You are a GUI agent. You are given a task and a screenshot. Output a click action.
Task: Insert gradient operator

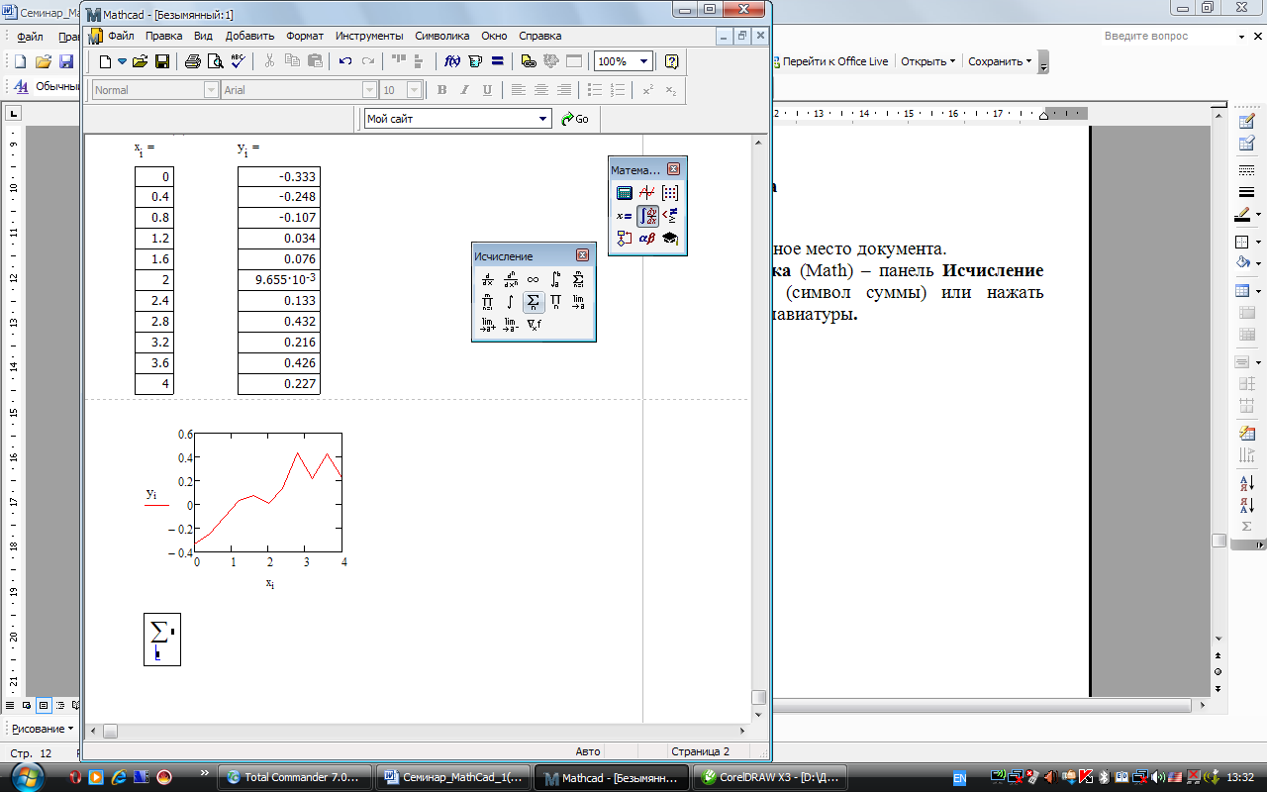534,324
